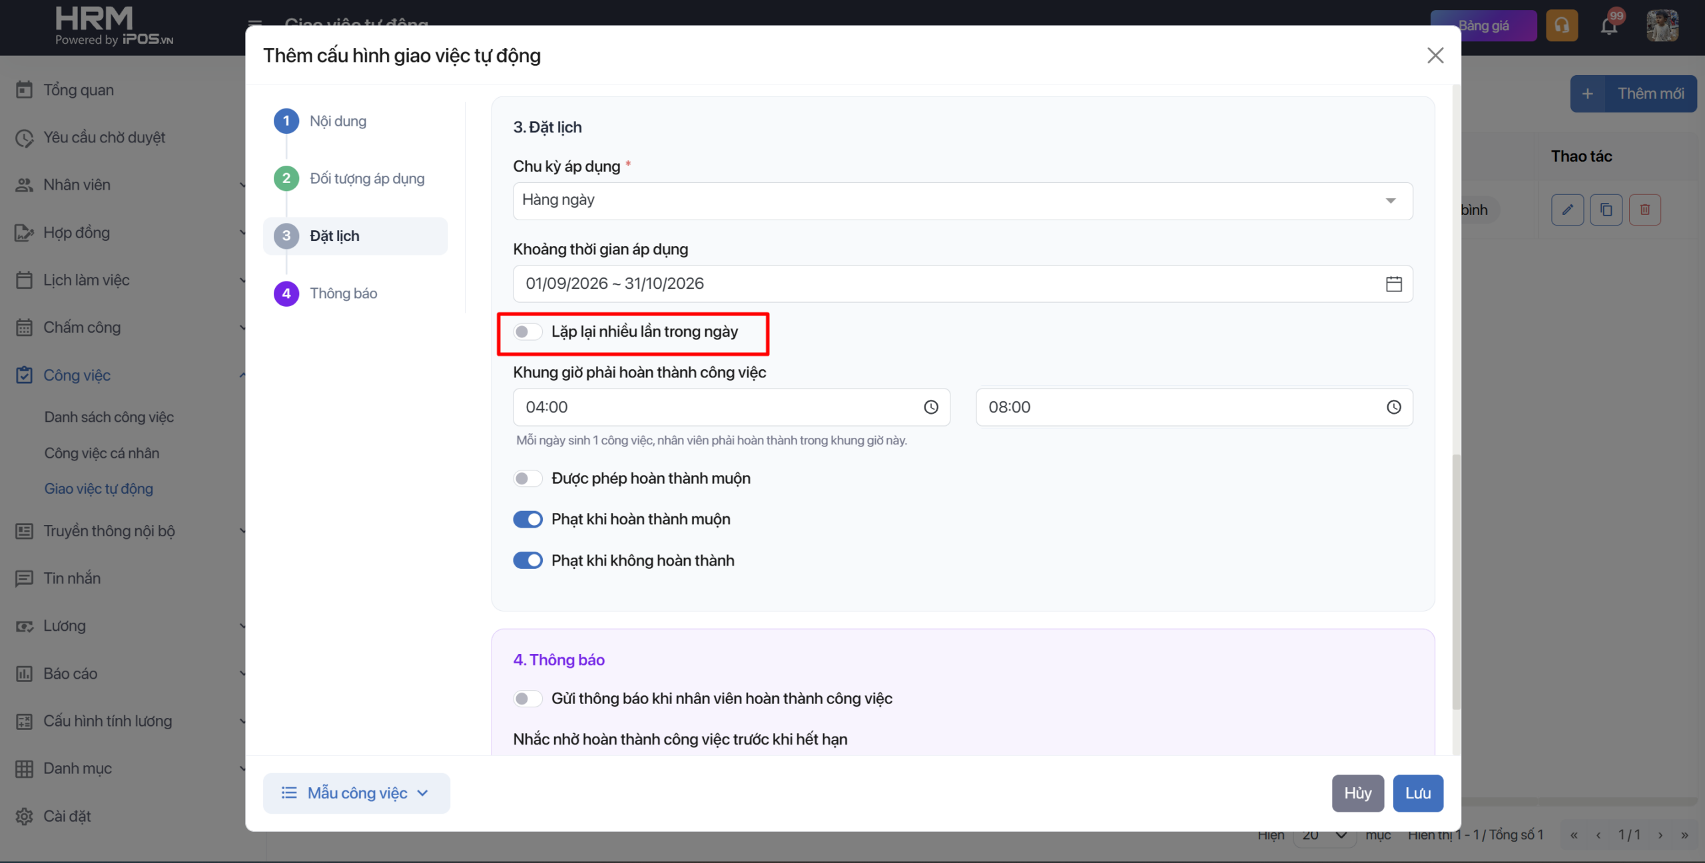Open the calendar icon in date range field
Screen dimensions: 1705x863
[1393, 284]
